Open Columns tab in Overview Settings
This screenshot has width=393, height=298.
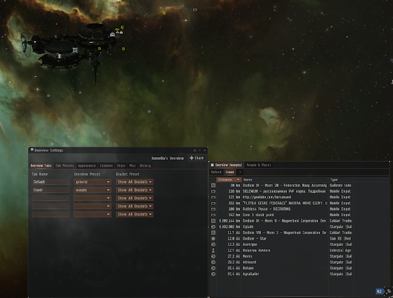click(x=106, y=165)
